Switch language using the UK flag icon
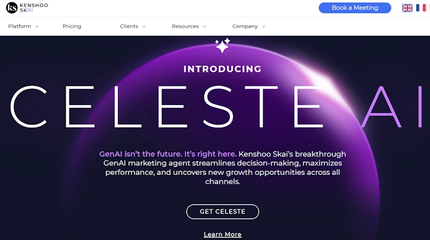The image size is (430, 240). point(407,8)
